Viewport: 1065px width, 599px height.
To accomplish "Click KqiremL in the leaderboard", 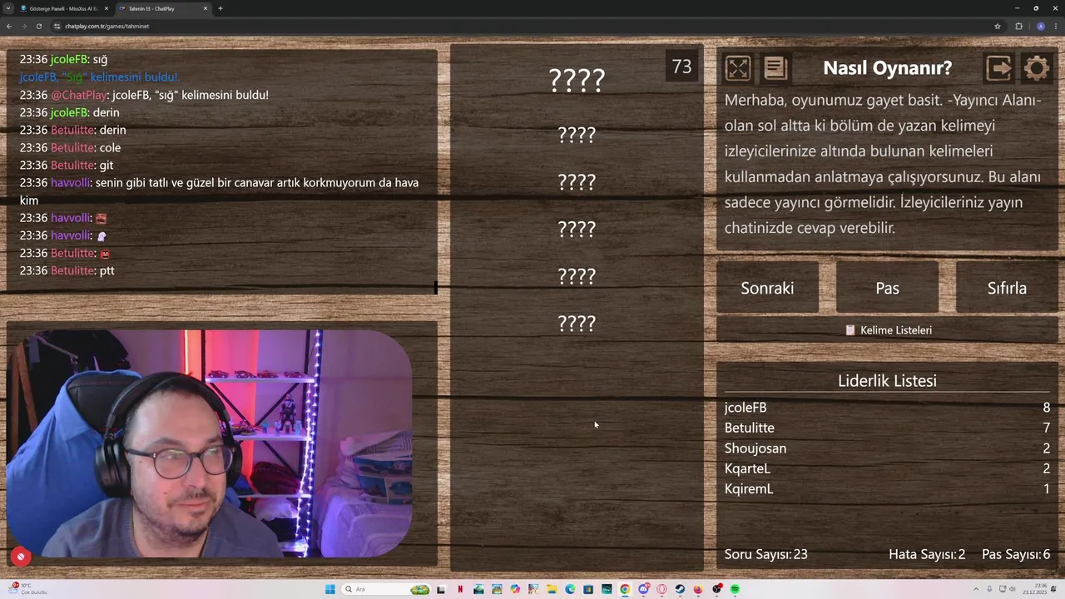I will [749, 489].
